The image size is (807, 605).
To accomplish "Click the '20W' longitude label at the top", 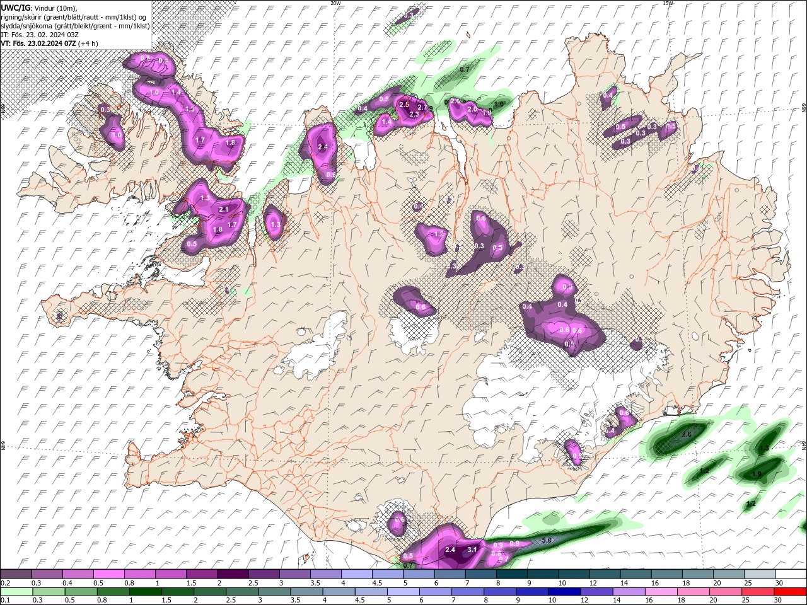I will (335, 3).
